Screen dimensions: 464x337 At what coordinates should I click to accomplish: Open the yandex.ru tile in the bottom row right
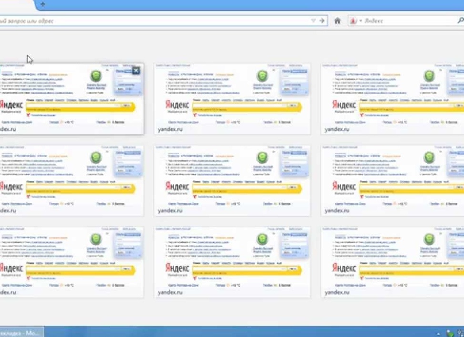[x=392, y=262]
